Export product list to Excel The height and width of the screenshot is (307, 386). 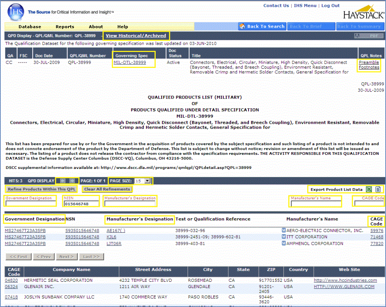click(x=369, y=189)
